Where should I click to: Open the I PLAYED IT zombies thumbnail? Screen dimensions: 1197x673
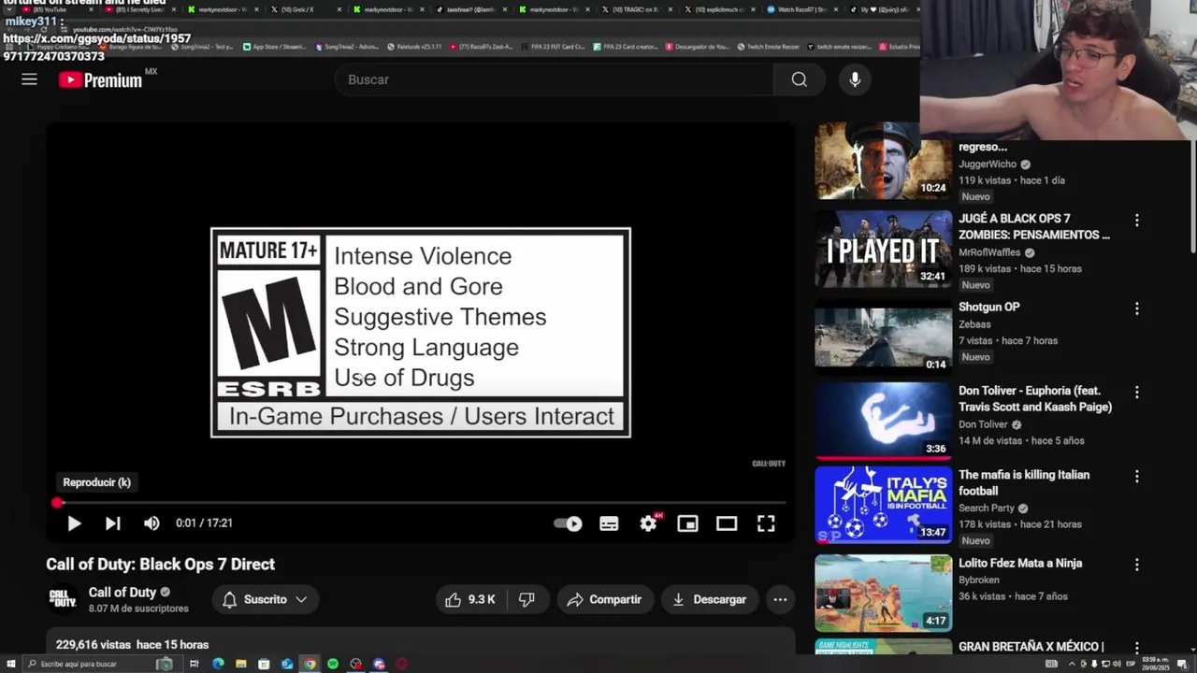click(x=883, y=249)
